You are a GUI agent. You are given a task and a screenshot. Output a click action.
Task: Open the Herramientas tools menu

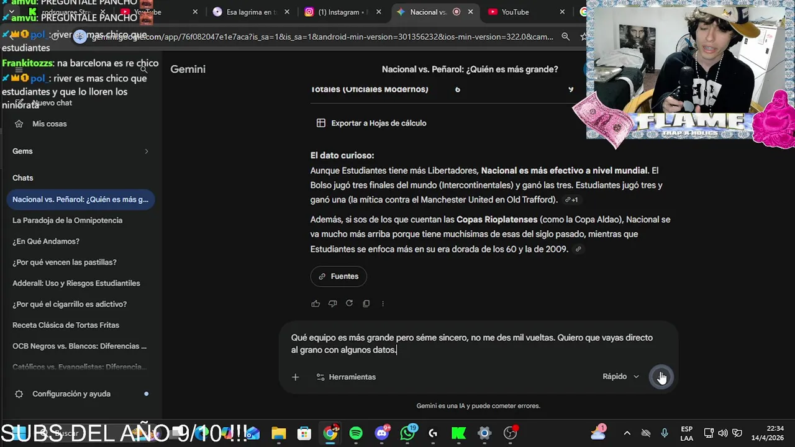click(346, 377)
